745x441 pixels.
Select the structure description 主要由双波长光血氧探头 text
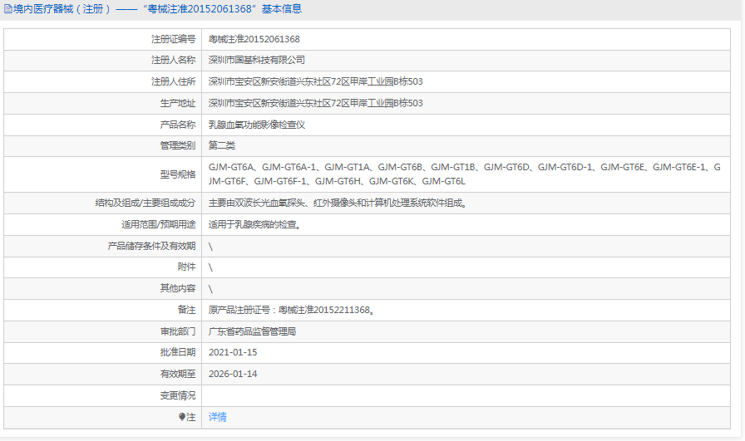pyautogui.click(x=338, y=203)
